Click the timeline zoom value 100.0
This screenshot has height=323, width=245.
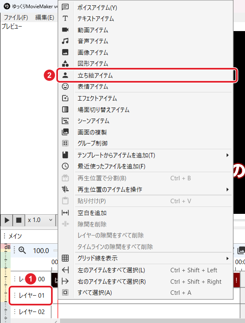click(41, 251)
